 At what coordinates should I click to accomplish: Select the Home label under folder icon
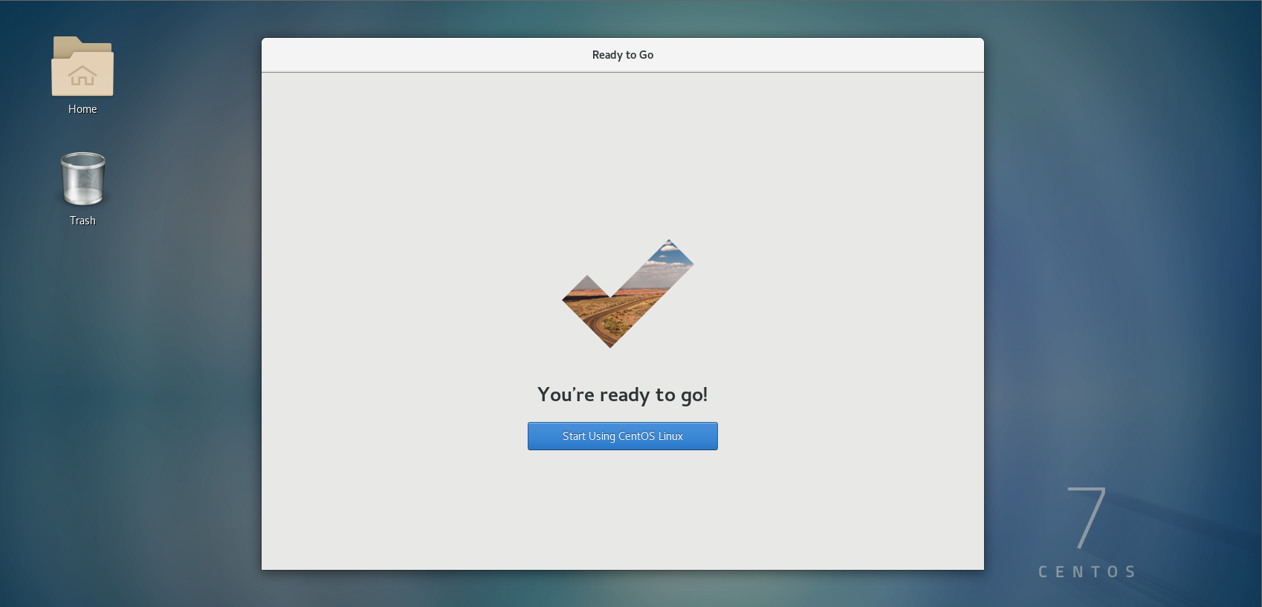pos(82,109)
